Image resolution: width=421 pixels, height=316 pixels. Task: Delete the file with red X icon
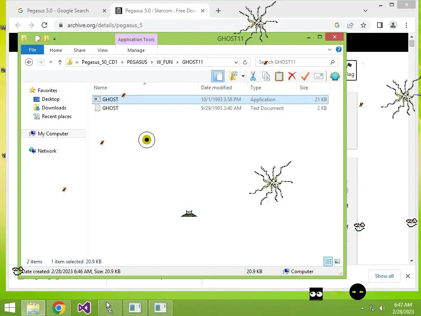tap(292, 76)
